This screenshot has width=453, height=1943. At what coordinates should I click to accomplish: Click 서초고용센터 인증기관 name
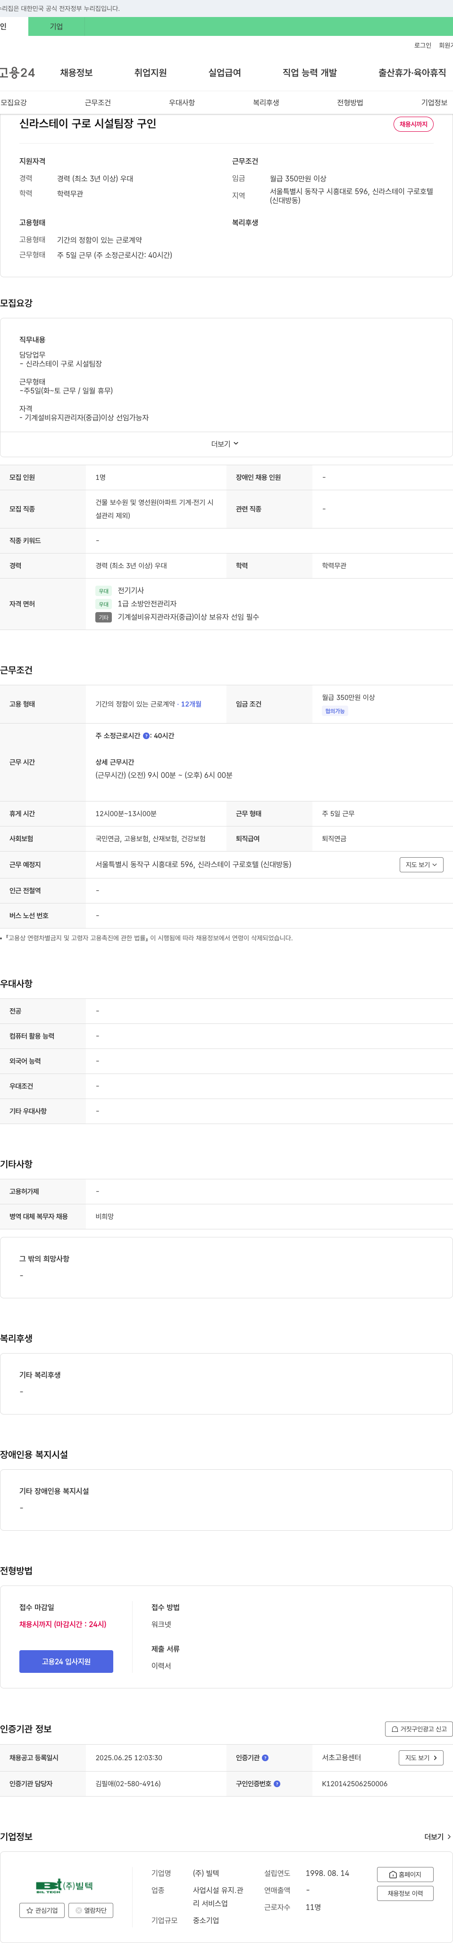(x=342, y=1757)
